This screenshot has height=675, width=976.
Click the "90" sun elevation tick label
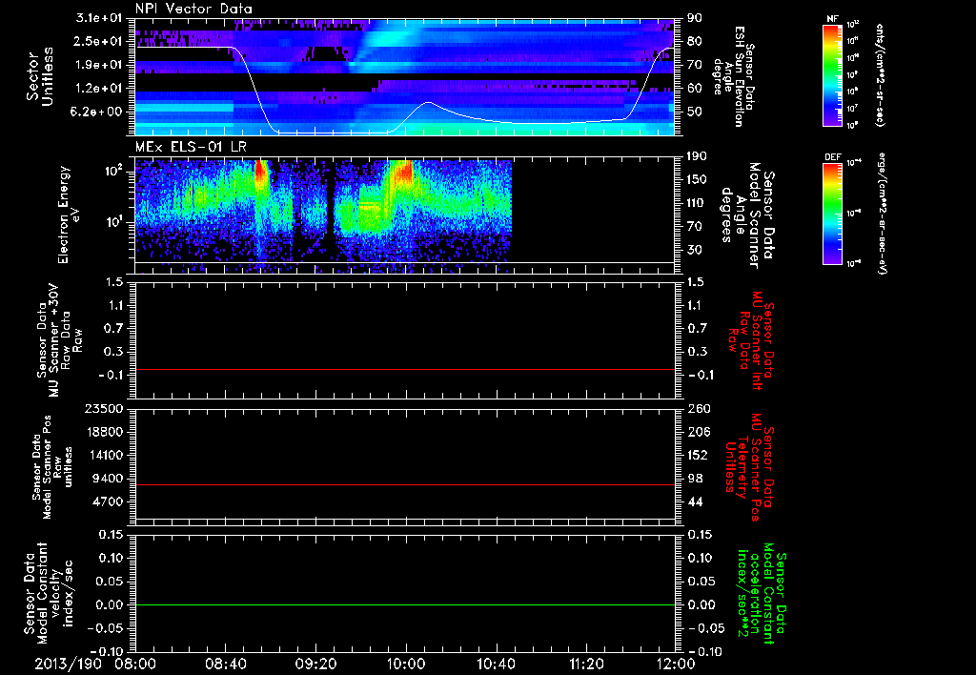(694, 18)
